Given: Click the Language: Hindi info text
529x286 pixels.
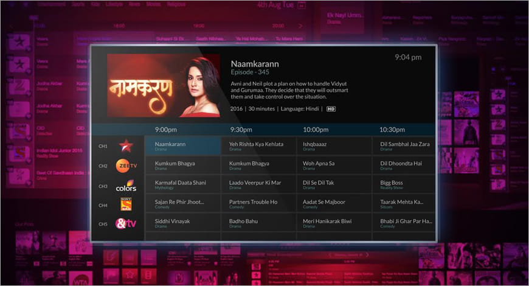Looking at the screenshot, I should tap(300, 109).
